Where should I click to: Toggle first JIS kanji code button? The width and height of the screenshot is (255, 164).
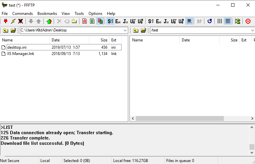pyautogui.click(x=126, y=21)
